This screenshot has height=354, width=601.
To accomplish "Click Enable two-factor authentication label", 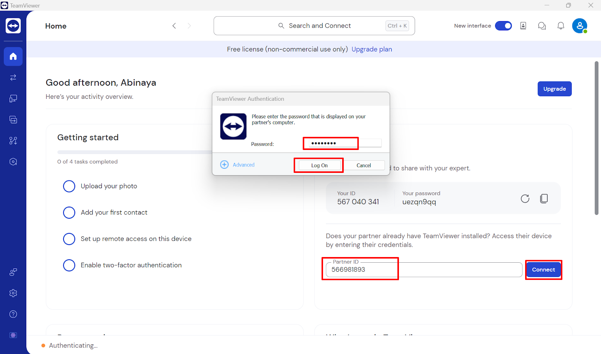I will click(131, 265).
